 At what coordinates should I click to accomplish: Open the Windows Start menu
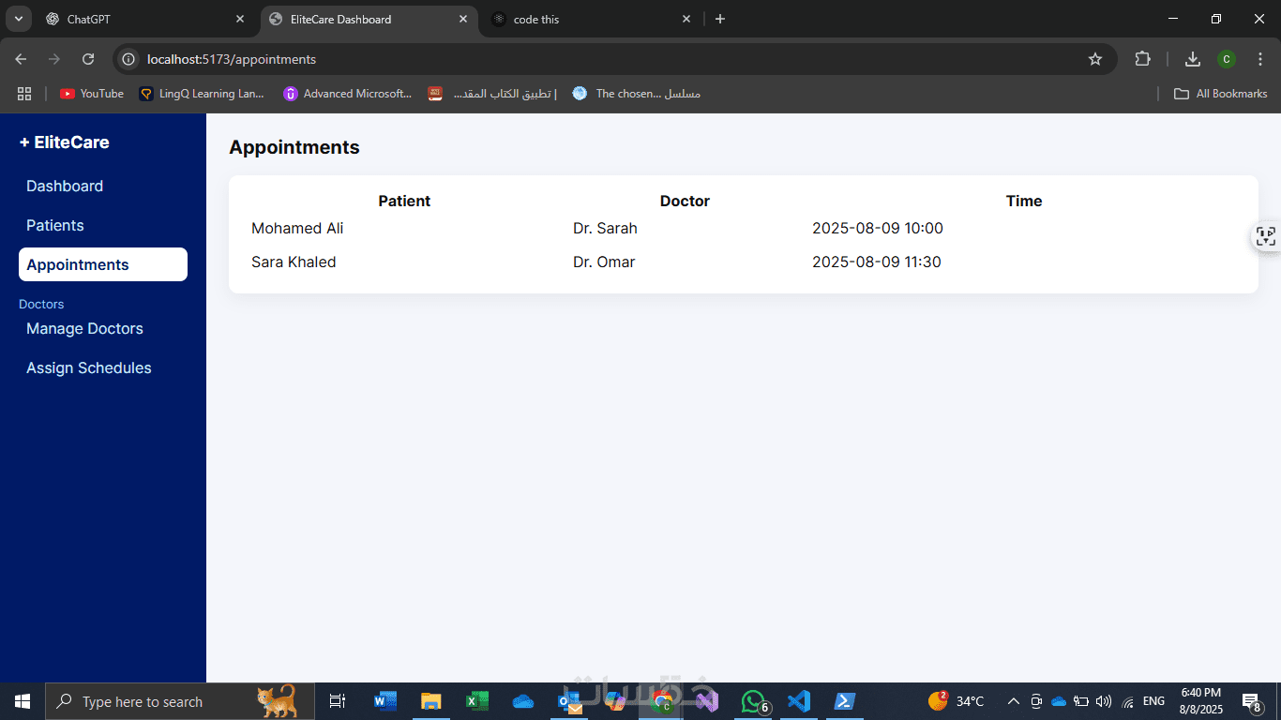(23, 701)
